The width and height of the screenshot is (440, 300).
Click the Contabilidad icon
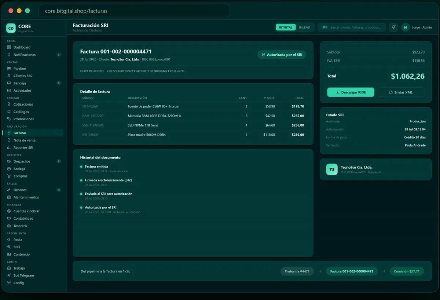[x=9, y=219]
